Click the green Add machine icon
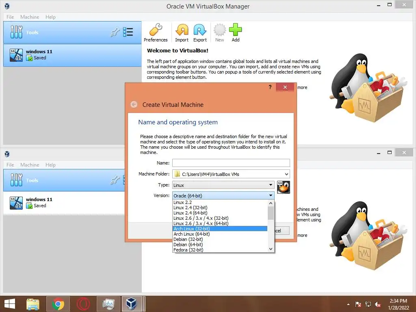The width and height of the screenshot is (416, 312). pyautogui.click(x=235, y=32)
